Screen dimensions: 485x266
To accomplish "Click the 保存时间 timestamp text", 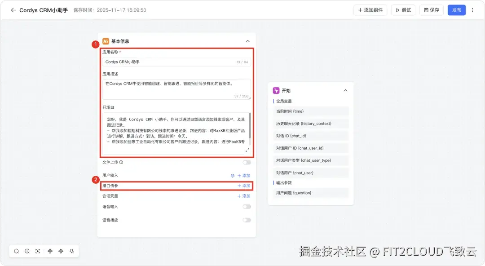I will [x=110, y=10].
